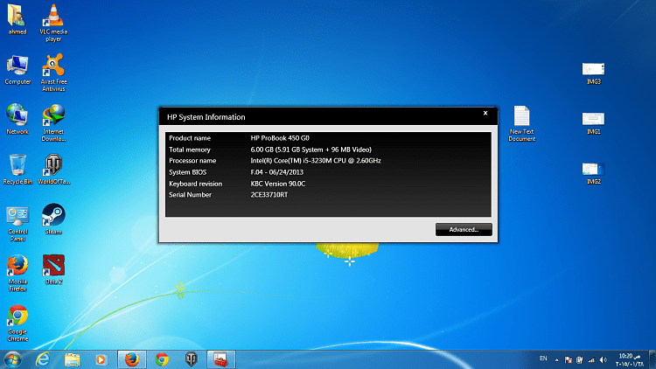This screenshot has height=369, width=656.
Task: Click the System BIOS value F.04 - 06/24/2013
Action: [277, 172]
